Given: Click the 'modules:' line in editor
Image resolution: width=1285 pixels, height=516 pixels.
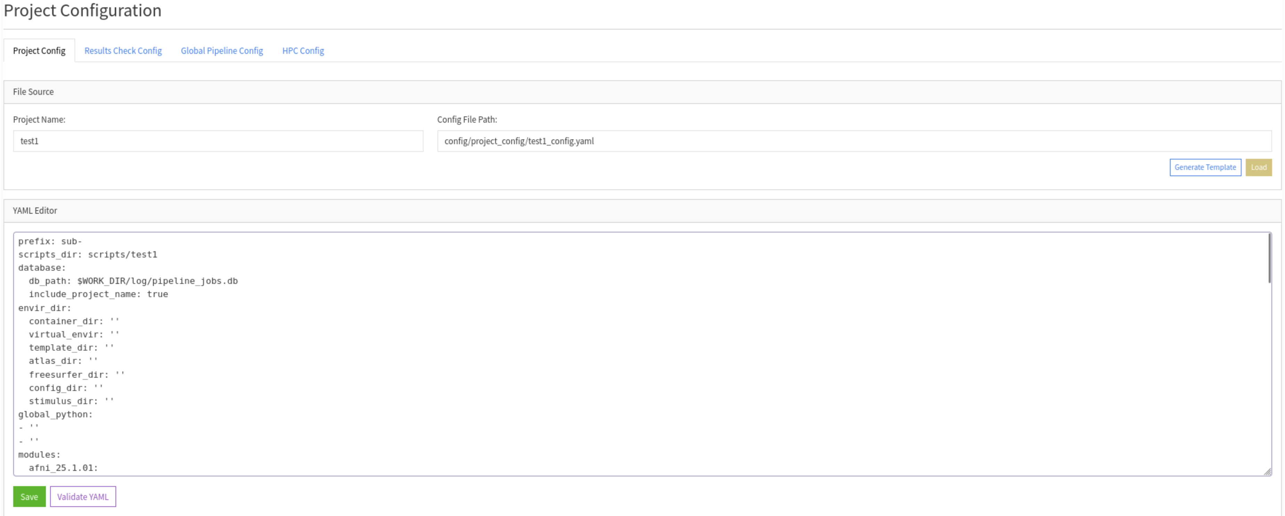Looking at the screenshot, I should [x=39, y=455].
